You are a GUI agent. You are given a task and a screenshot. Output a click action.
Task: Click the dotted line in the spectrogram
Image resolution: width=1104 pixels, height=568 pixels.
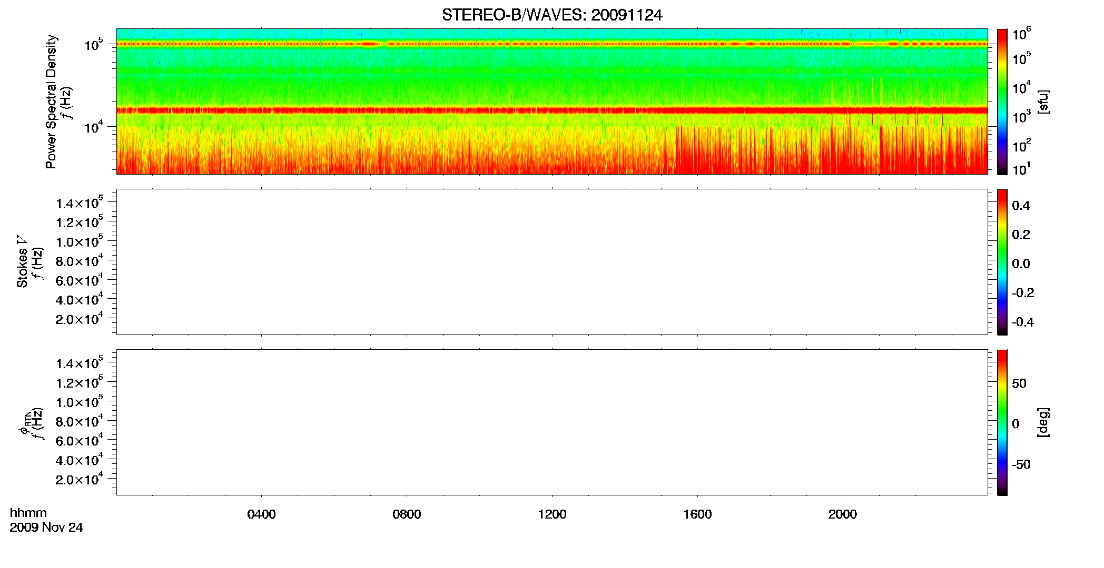[x=552, y=44]
